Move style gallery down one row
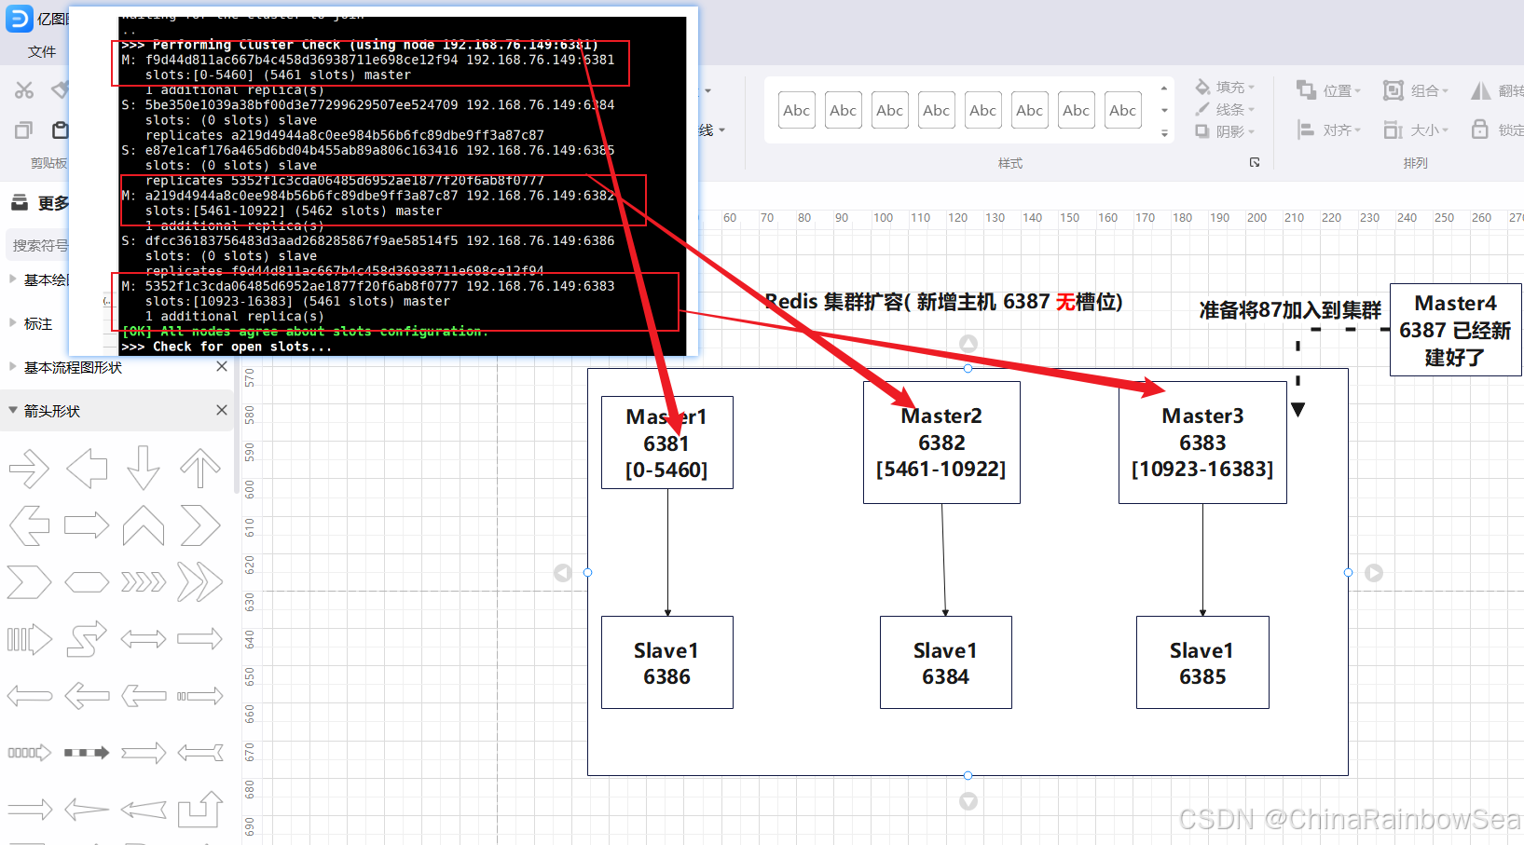The height and width of the screenshot is (845, 1524). click(1164, 111)
